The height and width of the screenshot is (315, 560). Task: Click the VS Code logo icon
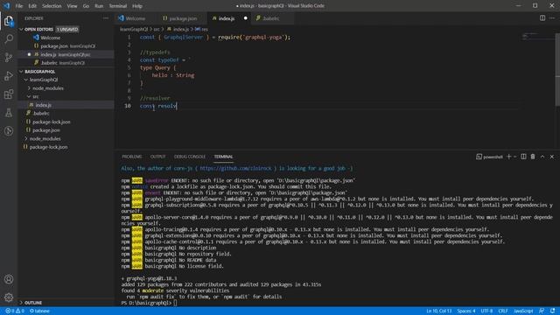(x=6, y=6)
